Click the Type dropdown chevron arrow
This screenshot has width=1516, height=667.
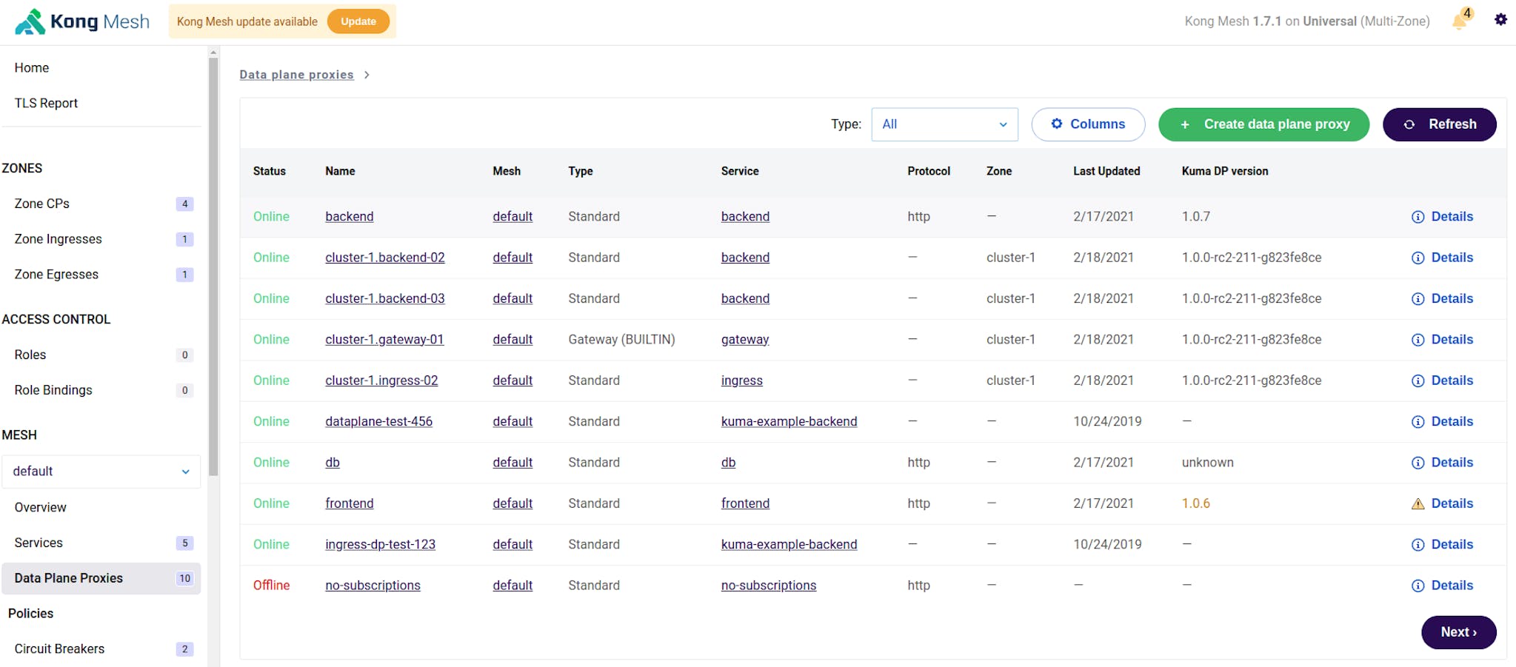[x=1003, y=124]
